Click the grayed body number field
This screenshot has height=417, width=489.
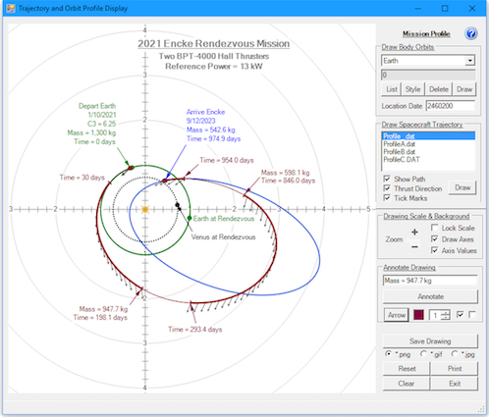pos(428,75)
